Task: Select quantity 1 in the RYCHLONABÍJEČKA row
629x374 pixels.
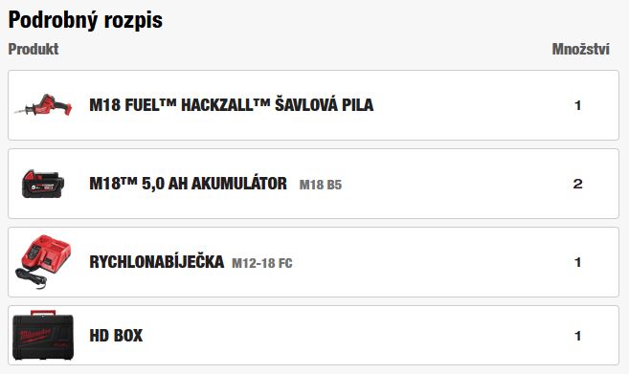Action: (577, 262)
